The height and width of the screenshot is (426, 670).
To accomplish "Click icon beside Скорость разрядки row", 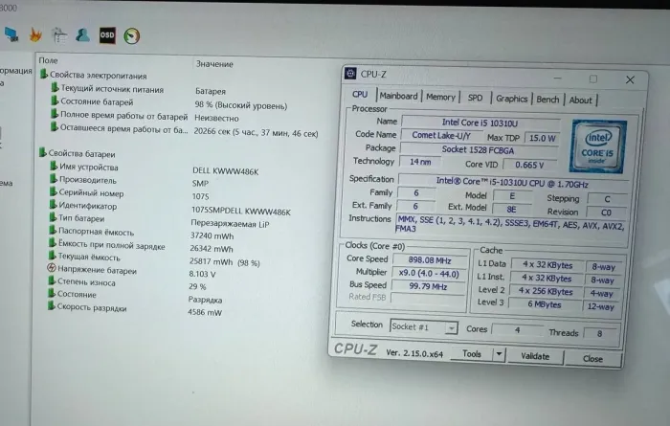I will pos(51,306).
